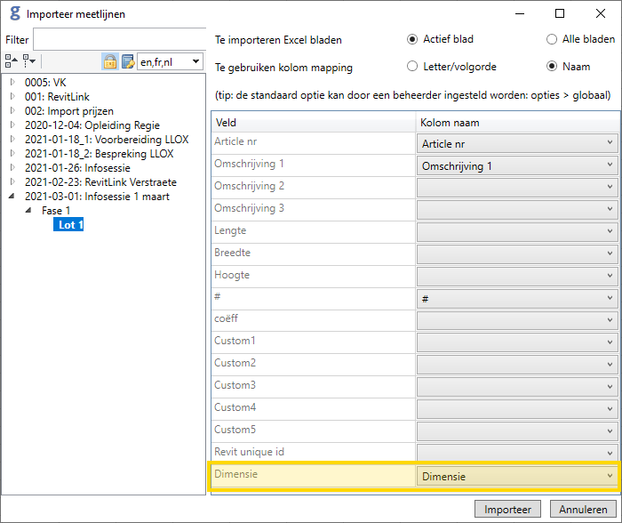This screenshot has height=523, width=622.
Task: Click the Kolom naam column header
Action: tap(517, 123)
